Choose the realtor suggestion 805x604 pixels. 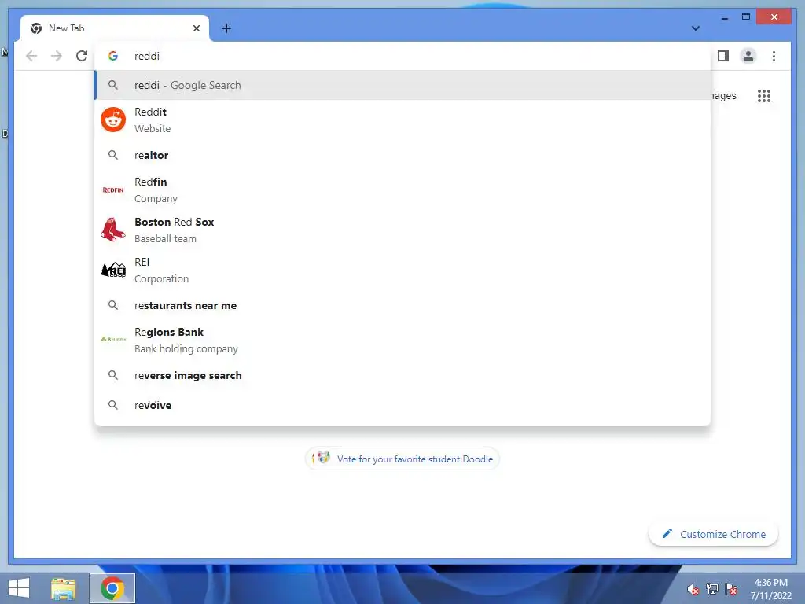[403, 155]
